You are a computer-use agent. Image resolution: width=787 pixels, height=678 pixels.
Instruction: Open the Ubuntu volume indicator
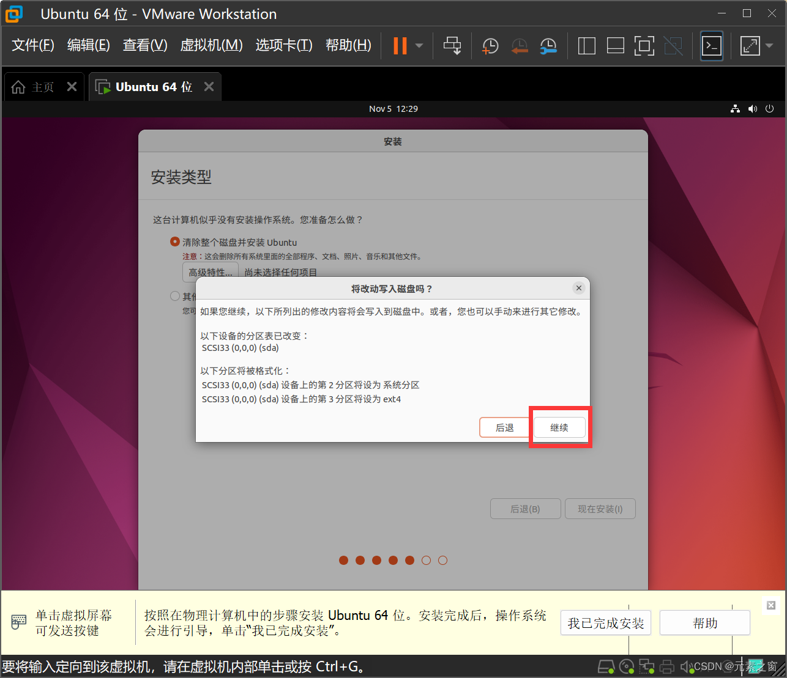[753, 109]
